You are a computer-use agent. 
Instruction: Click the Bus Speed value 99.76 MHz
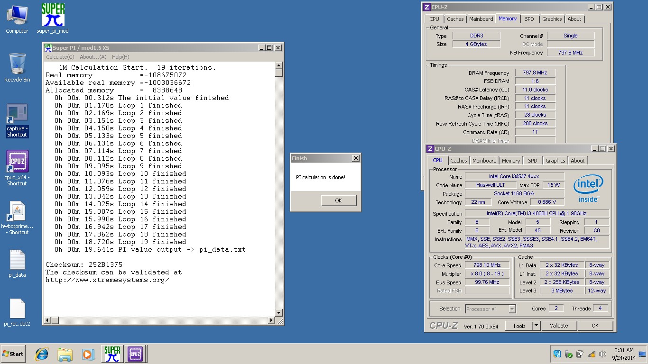[487, 282]
